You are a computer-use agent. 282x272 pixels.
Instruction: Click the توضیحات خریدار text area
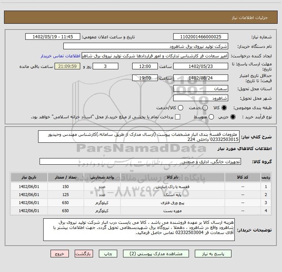(x=139, y=230)
